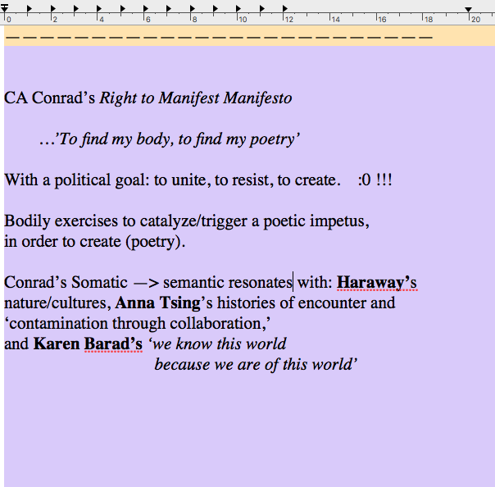Select the tab stop at ruler mark 8
495x487 pixels.
193,9
